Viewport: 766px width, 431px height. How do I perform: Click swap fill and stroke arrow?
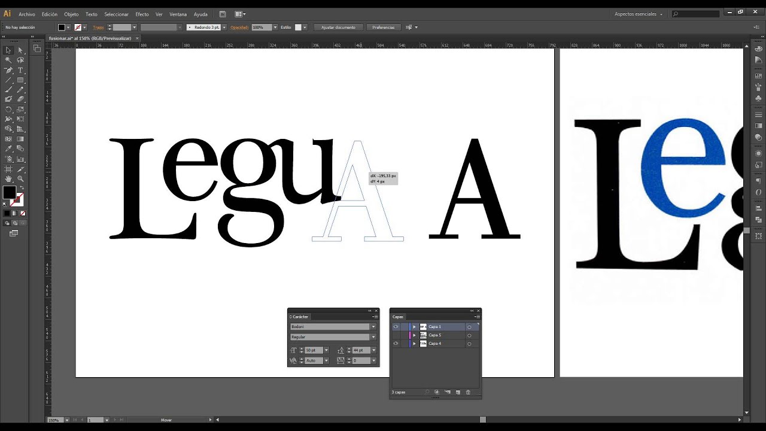tap(22, 188)
